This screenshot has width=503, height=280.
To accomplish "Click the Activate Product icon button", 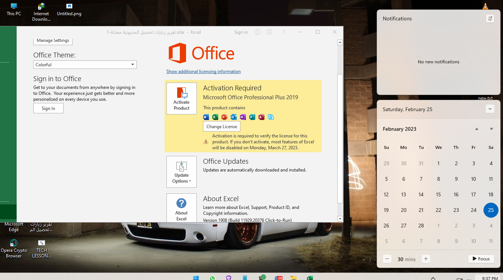I will 181,99.
